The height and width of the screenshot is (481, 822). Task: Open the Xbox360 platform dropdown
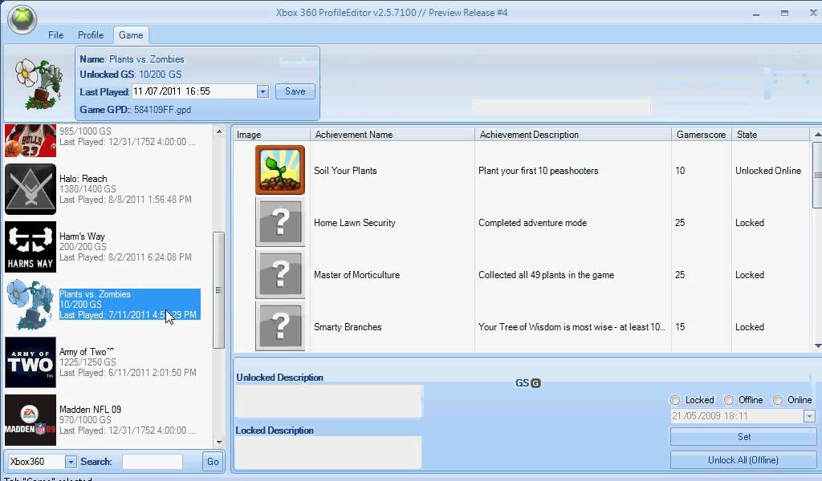[71, 462]
